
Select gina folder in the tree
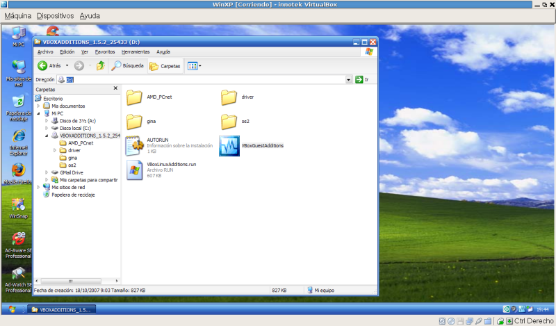point(72,158)
